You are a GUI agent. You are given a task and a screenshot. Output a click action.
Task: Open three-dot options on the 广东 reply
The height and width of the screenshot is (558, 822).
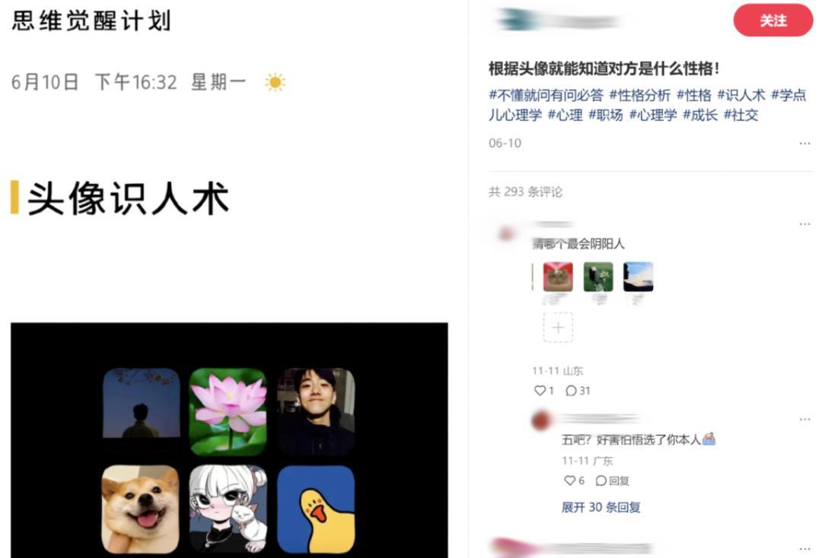pos(804,420)
